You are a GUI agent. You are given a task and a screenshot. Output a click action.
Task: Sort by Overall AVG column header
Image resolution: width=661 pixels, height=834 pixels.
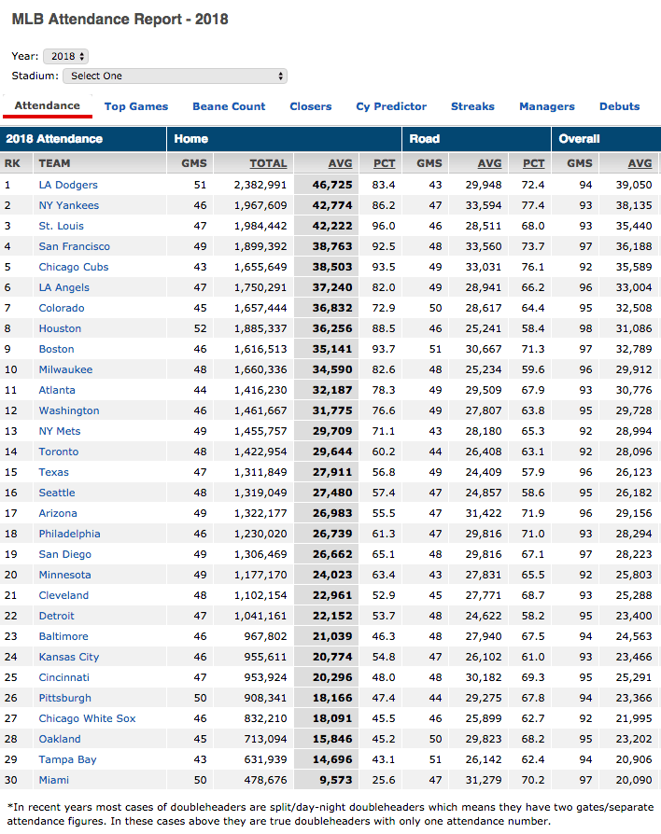point(640,163)
